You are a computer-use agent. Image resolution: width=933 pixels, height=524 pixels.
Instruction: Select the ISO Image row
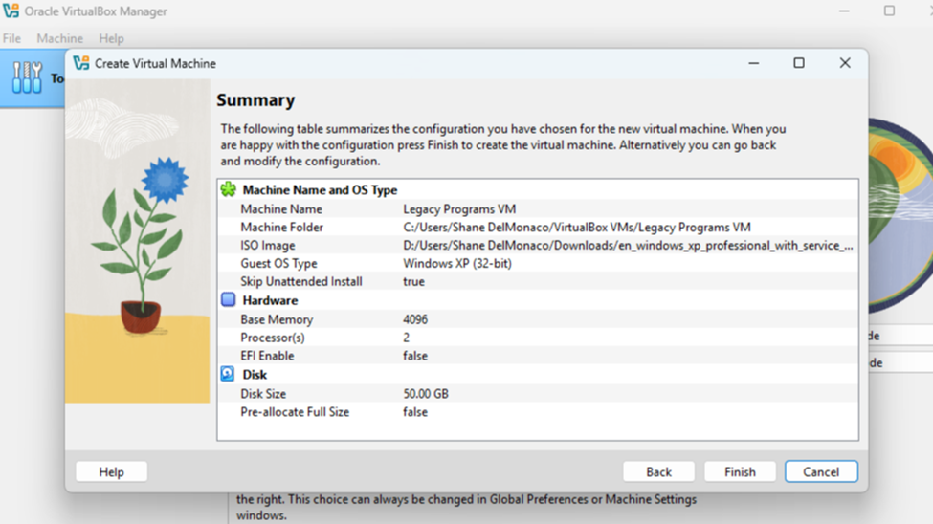pyautogui.click(x=536, y=246)
